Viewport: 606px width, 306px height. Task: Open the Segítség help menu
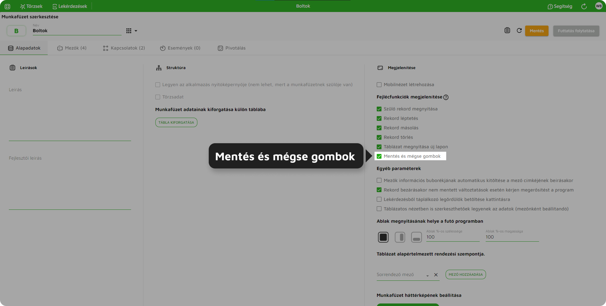click(x=560, y=6)
